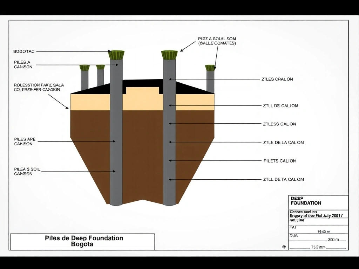Click the ZTLL DE TA CALOM label

(283, 179)
